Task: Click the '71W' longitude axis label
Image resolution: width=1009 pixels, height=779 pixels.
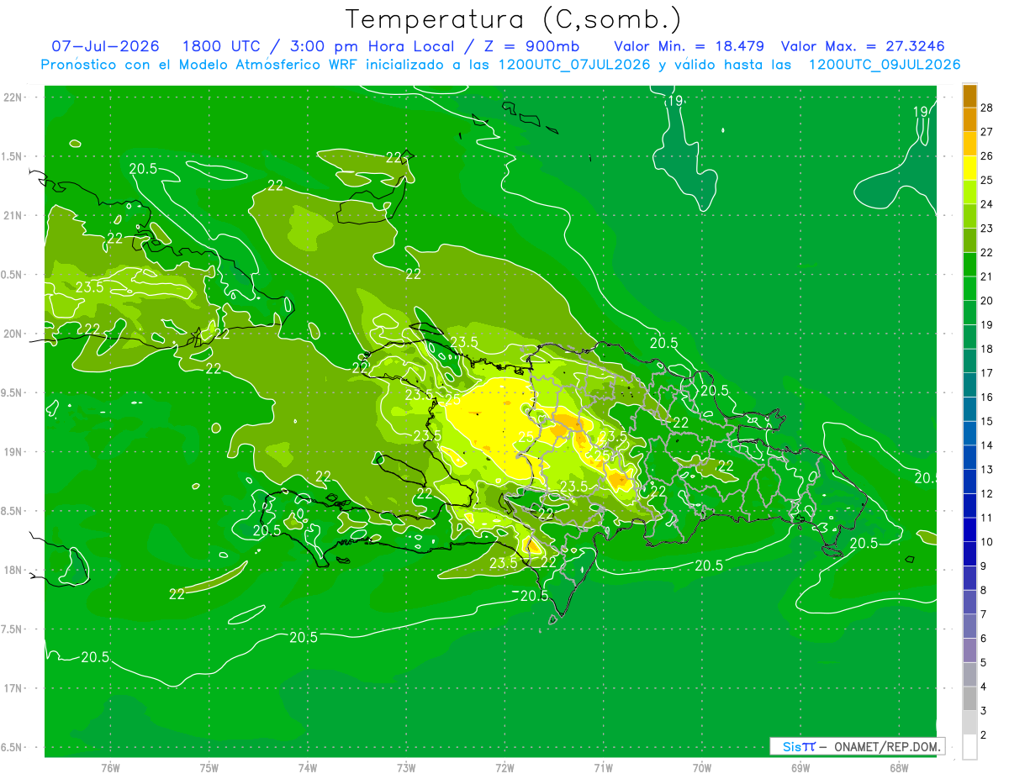Action: click(x=603, y=768)
